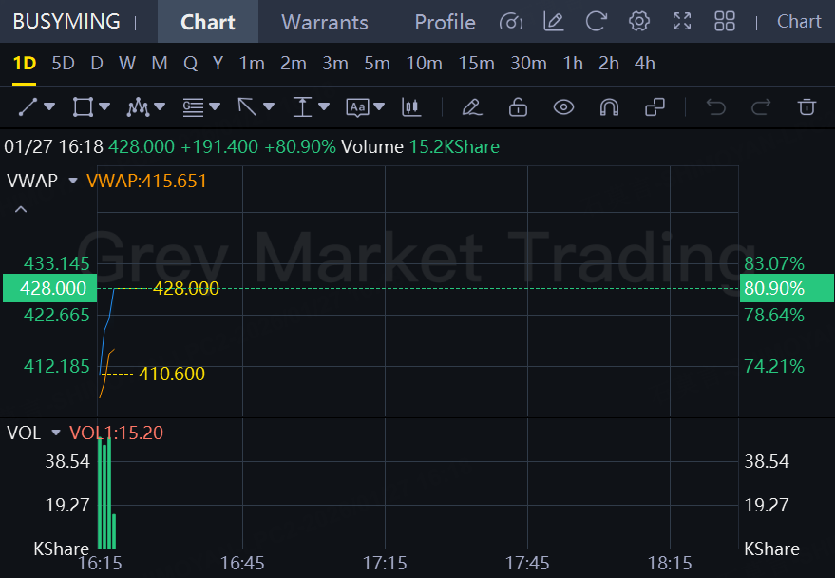The image size is (835, 578).
Task: Switch to the Warrants tab
Action: click(x=324, y=21)
